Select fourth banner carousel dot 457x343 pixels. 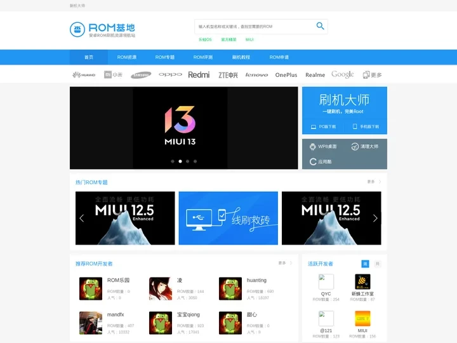coord(195,161)
